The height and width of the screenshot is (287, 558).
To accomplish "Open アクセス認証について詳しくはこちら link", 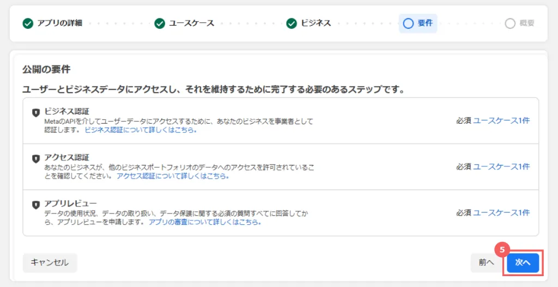I will coord(172,176).
